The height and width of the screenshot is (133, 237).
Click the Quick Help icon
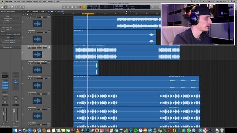click(9, 7)
